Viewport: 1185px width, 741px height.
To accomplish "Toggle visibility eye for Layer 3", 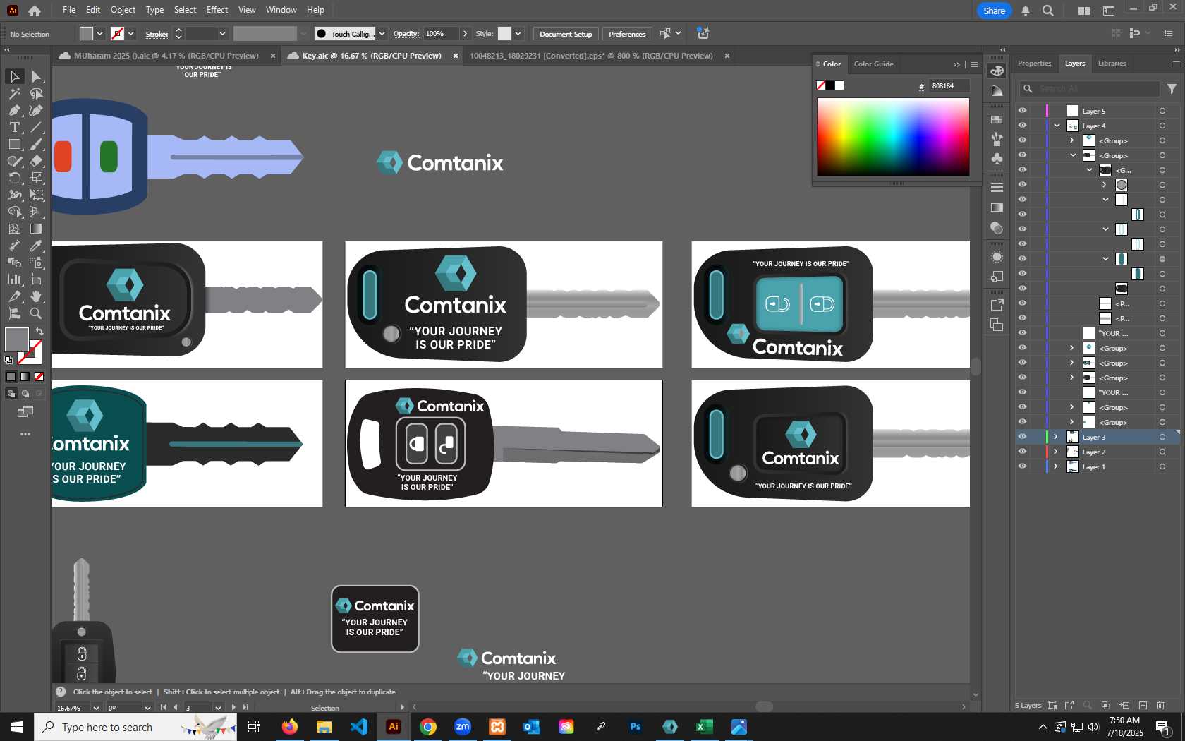I will point(1022,437).
